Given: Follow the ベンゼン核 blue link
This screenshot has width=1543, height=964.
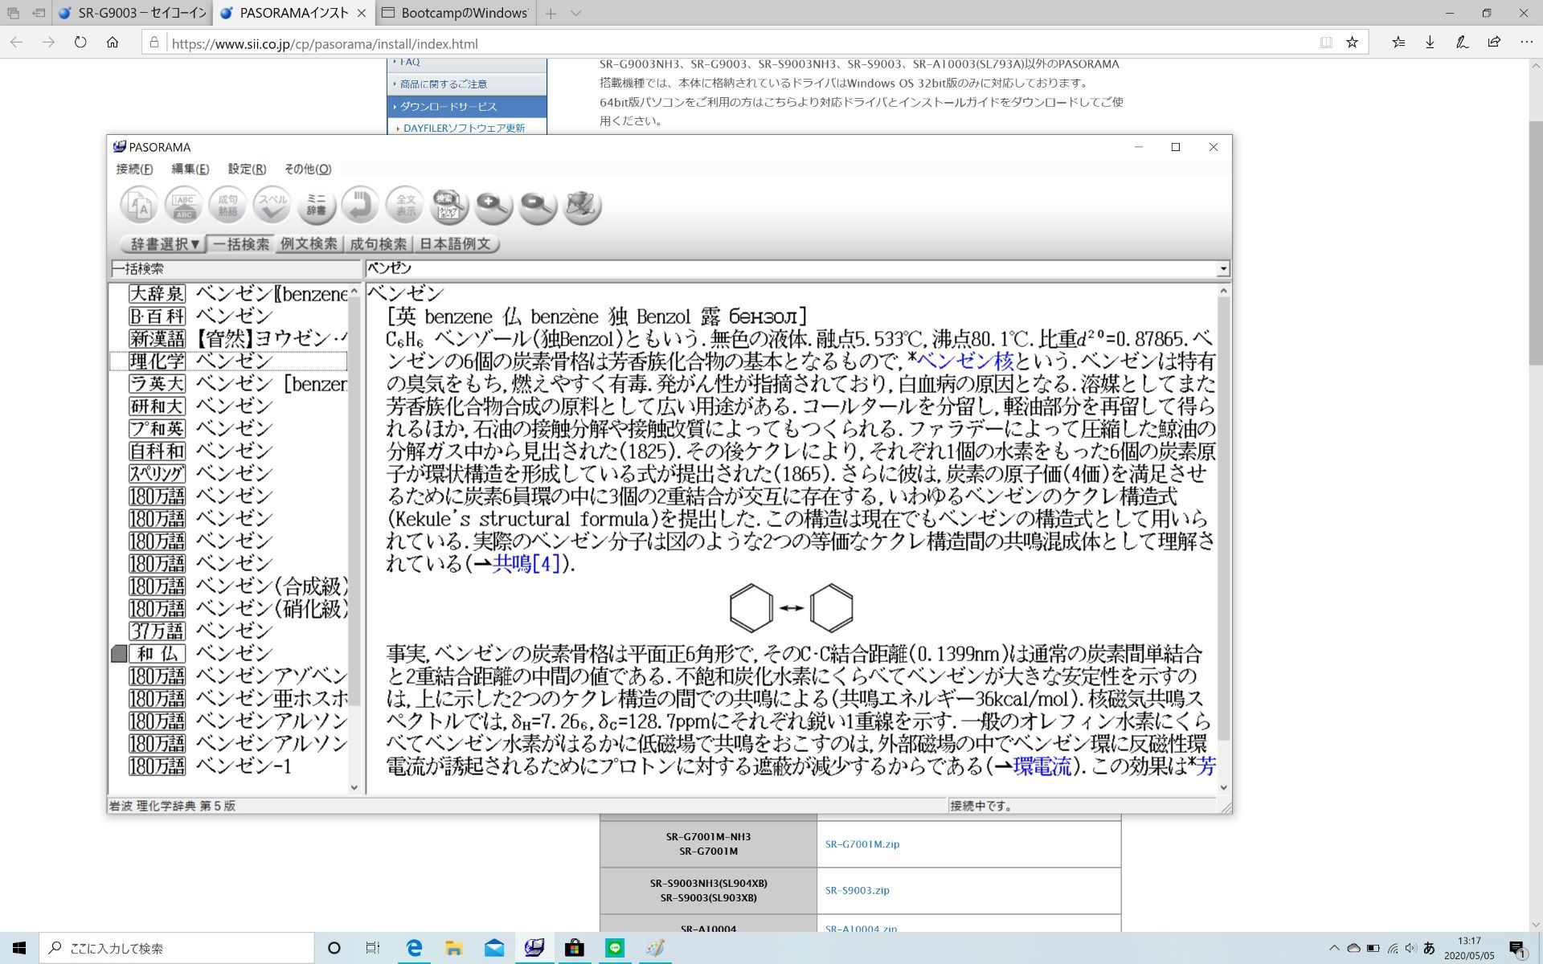Looking at the screenshot, I should click(x=965, y=361).
